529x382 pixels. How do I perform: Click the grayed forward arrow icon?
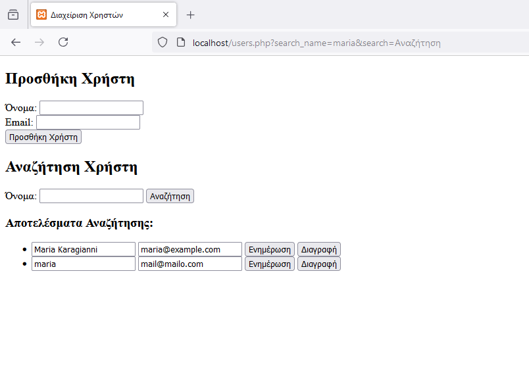pyautogui.click(x=39, y=42)
